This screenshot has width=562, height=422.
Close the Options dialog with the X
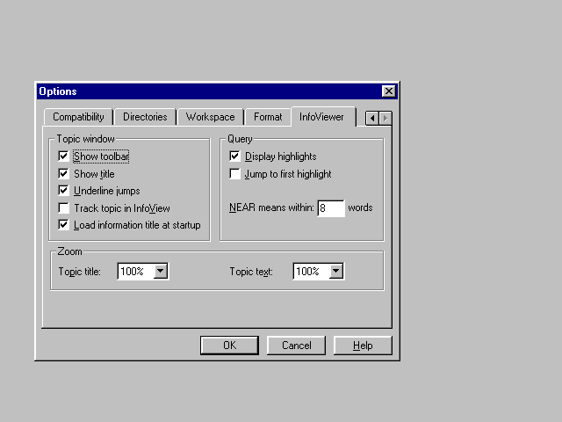click(388, 91)
